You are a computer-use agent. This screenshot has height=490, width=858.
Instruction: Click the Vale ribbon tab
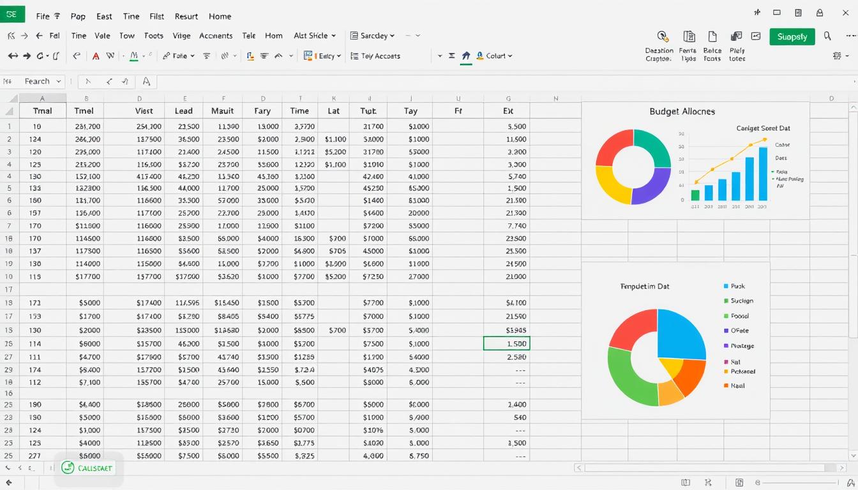point(103,36)
